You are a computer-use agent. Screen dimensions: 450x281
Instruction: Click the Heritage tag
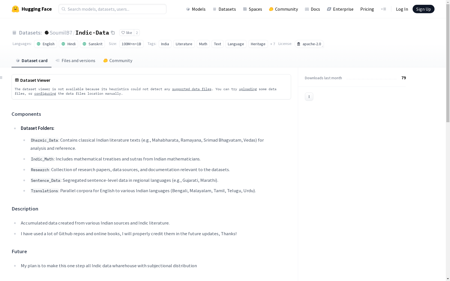pyautogui.click(x=258, y=44)
